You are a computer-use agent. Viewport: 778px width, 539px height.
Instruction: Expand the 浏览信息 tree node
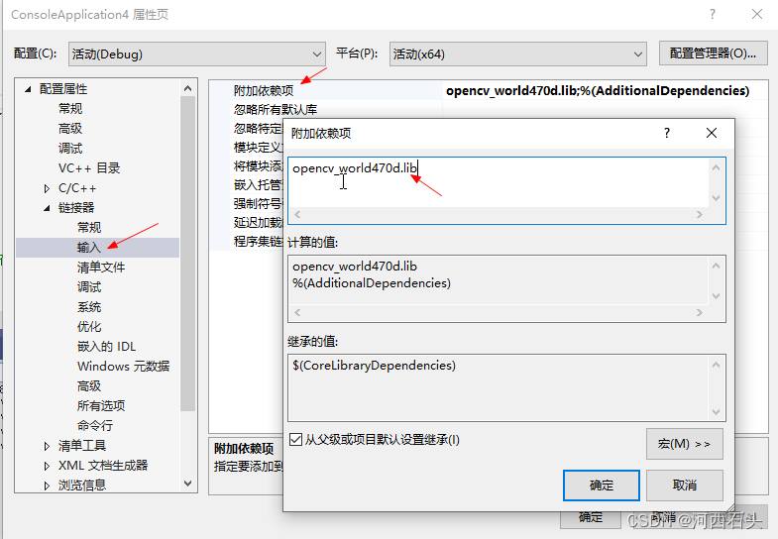tap(47, 485)
